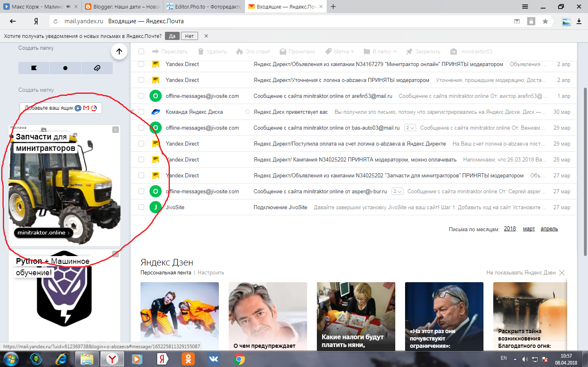This screenshot has width=588, height=367.
Task: Check the bas-auto03@mail.ru message row
Action: click(x=141, y=128)
